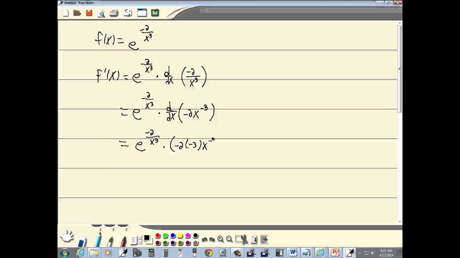Print the notes using the printer icon
The width and height of the screenshot is (460, 258).
click(114, 13)
